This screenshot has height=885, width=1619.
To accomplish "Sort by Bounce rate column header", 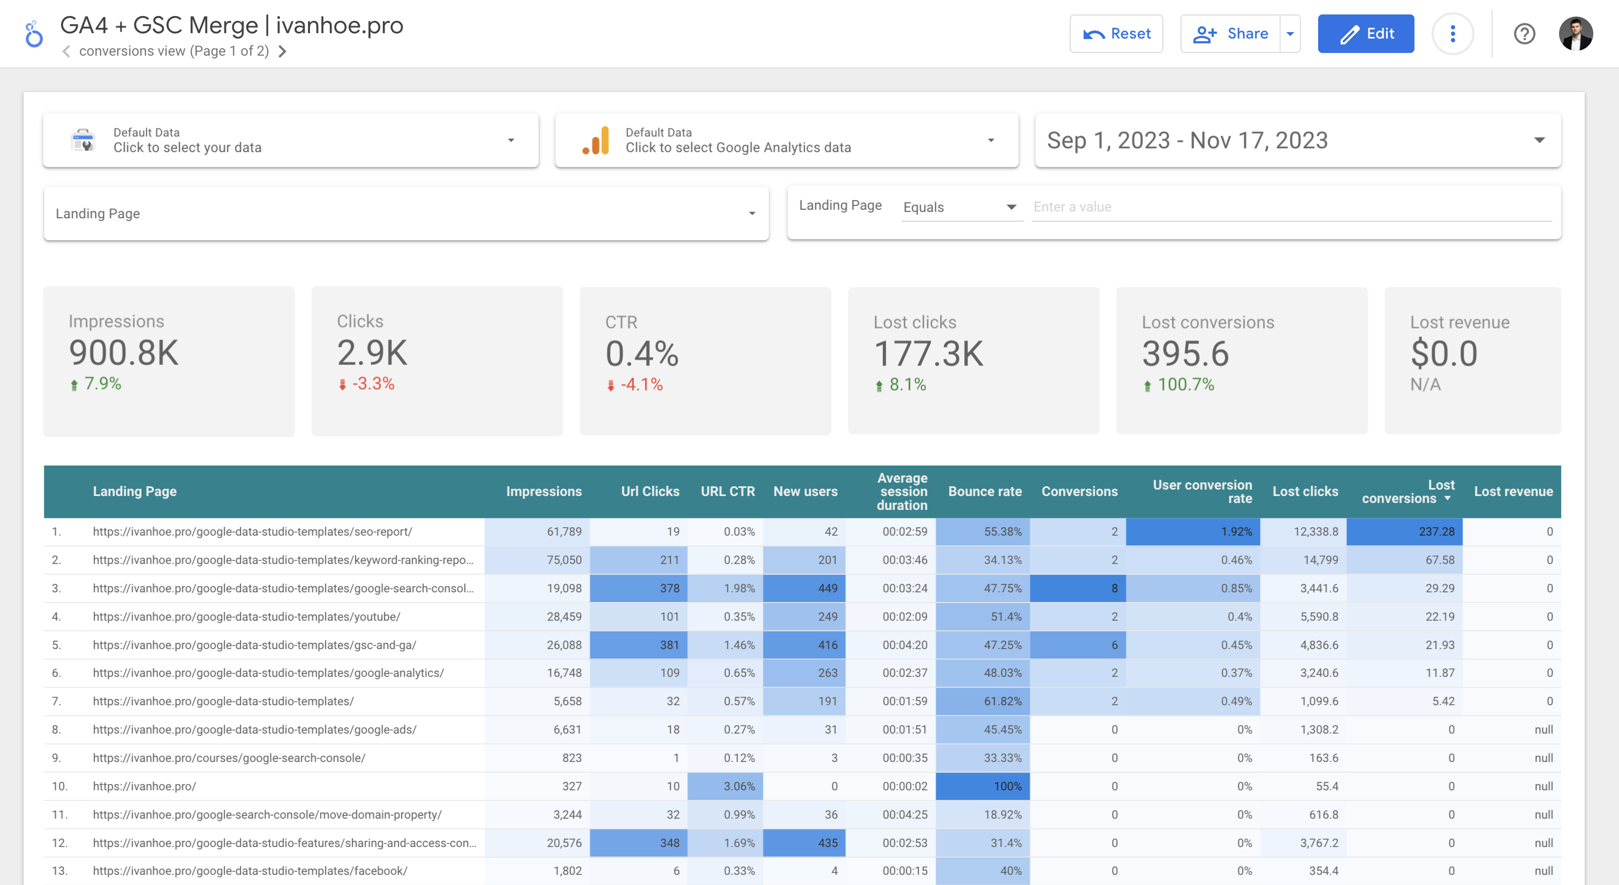I will pos(985,492).
